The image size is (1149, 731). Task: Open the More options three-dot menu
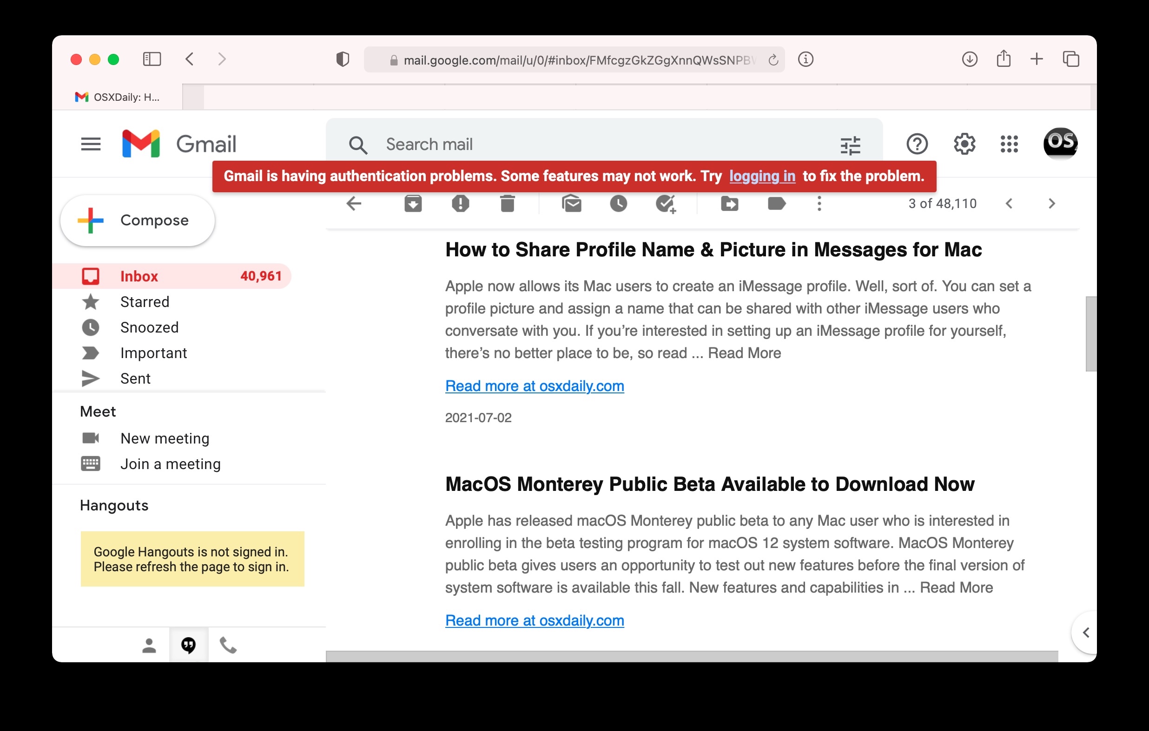(x=819, y=204)
